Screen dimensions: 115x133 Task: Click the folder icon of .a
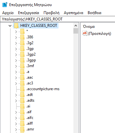[x=22, y=72]
